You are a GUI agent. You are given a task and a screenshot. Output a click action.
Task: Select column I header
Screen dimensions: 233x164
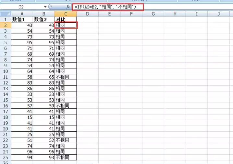pos(197,14)
